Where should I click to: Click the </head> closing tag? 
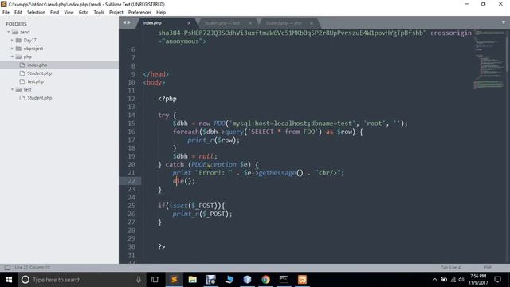[x=156, y=74]
